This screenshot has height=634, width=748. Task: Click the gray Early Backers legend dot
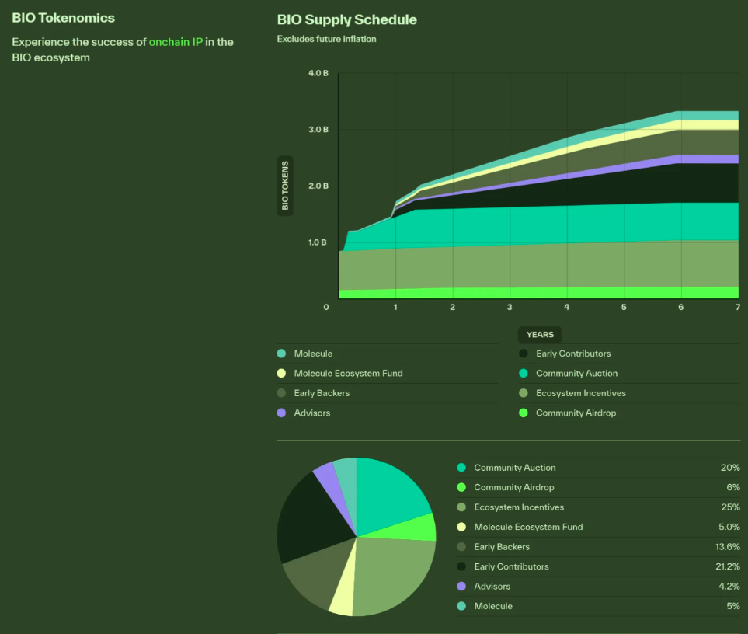(x=283, y=393)
